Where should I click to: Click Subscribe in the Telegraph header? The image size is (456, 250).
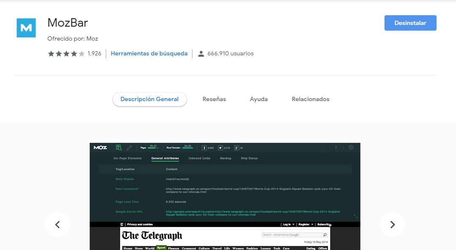(324, 225)
